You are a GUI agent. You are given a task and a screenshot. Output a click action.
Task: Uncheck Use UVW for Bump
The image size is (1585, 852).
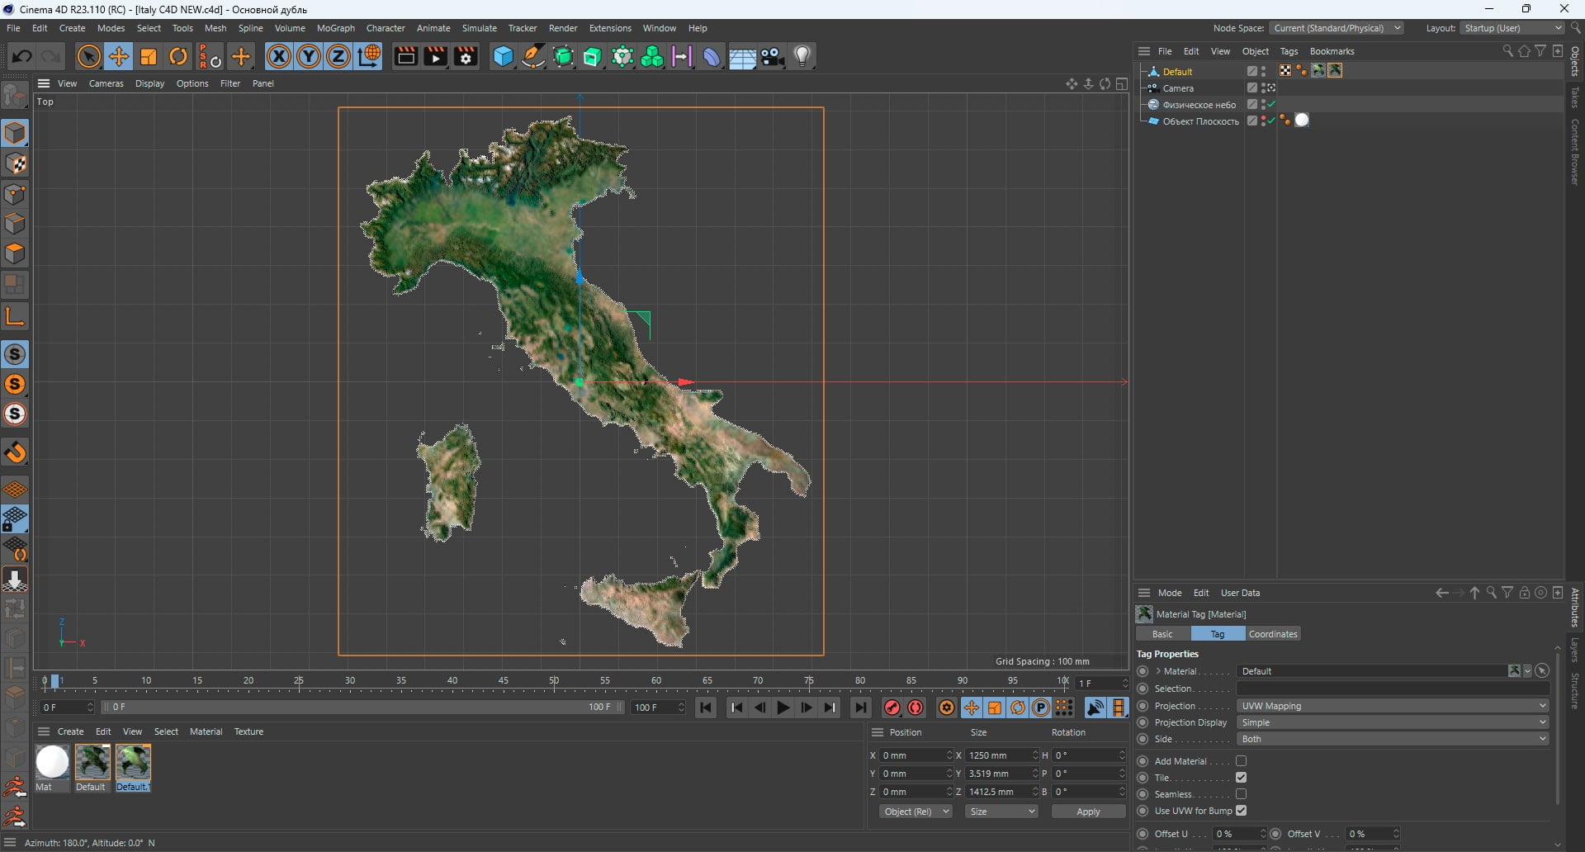pos(1241,811)
